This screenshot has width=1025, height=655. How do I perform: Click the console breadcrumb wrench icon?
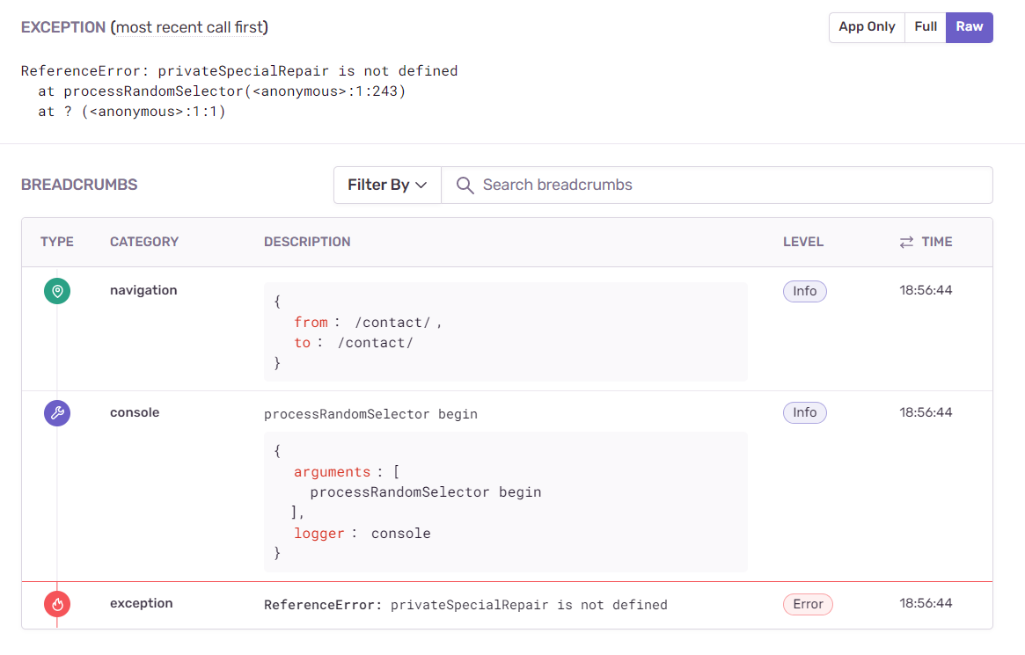coord(57,413)
